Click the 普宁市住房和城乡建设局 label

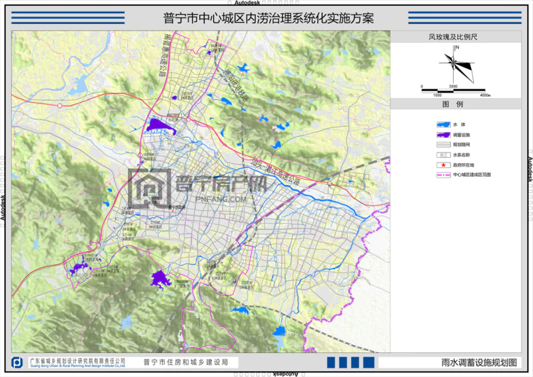186,362
